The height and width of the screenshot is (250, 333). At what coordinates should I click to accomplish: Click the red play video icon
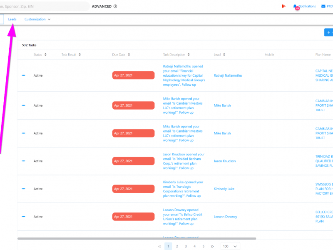pyautogui.click(x=283, y=6)
